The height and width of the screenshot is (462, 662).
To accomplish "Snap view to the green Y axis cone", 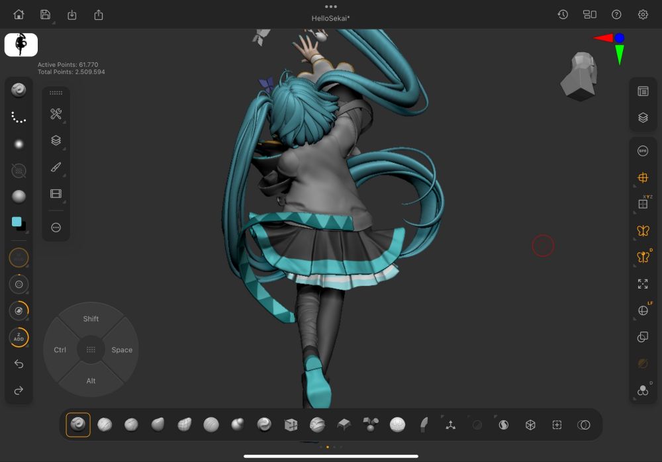I will [620, 54].
